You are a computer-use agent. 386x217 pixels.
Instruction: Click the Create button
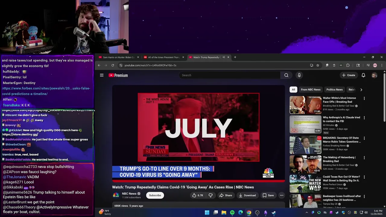(349, 75)
